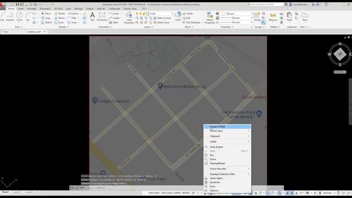
Task: Select the Arc tool
Action: pyautogui.click(x=28, y=17)
